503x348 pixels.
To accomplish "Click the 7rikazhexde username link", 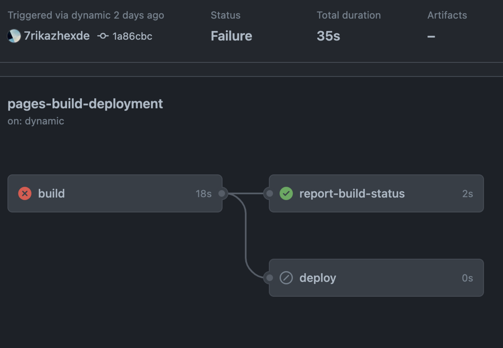I will [x=57, y=36].
